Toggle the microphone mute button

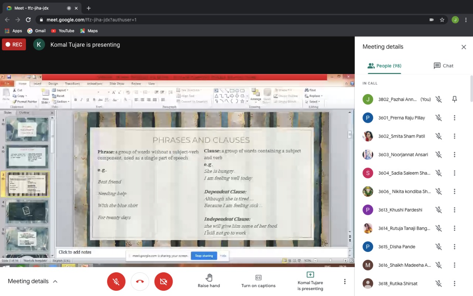[x=116, y=282]
